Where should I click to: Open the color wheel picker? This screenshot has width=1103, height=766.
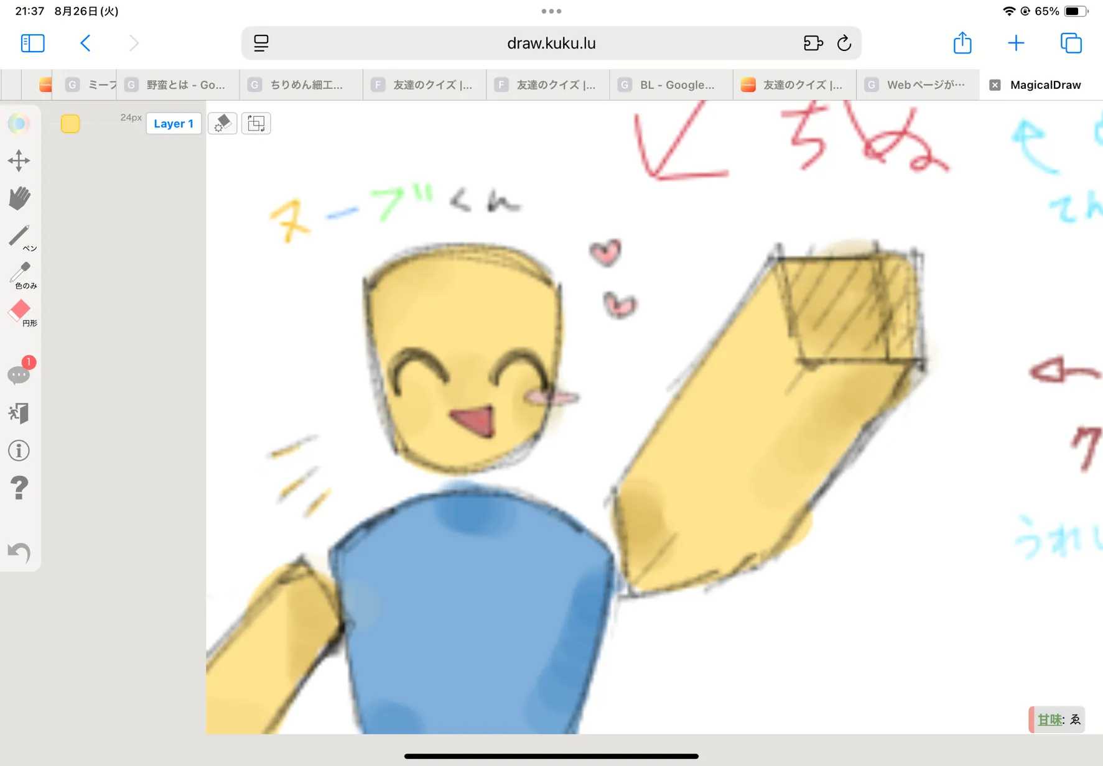[19, 123]
